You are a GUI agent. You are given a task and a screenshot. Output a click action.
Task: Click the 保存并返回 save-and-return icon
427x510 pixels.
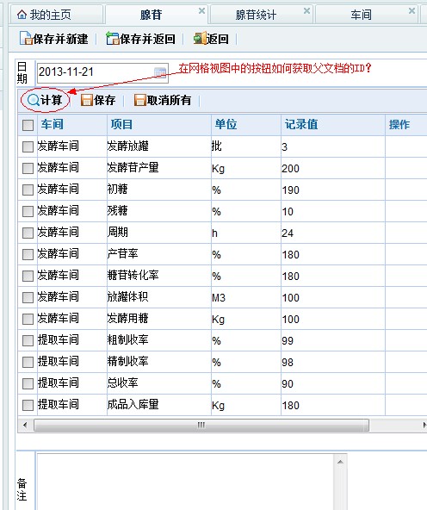113,39
